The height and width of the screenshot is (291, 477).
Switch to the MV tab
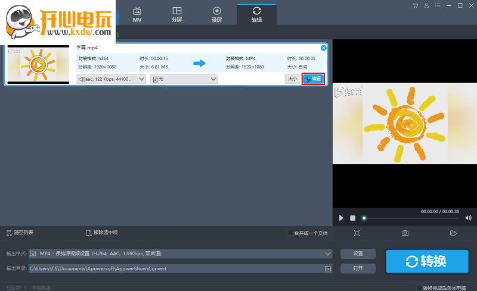137,14
